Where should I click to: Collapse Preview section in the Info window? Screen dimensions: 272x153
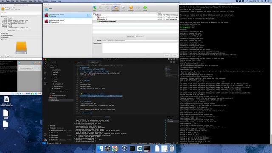pos(2,40)
